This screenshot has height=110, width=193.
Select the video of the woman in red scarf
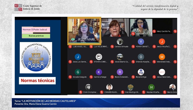(115, 28)
